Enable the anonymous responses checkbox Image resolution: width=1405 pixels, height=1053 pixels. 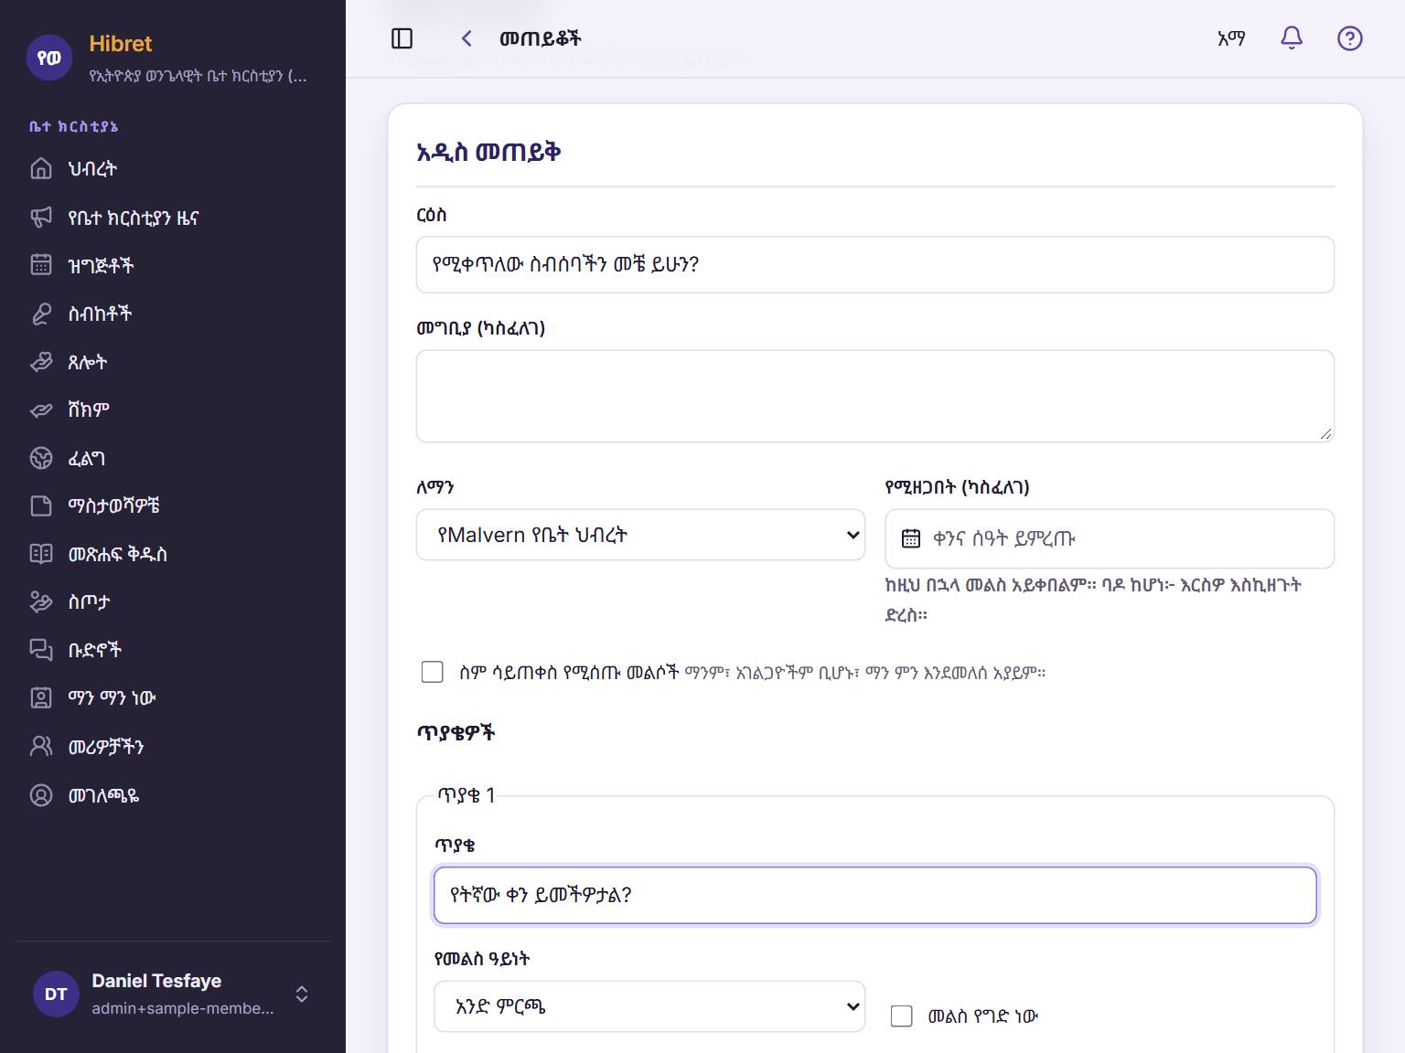432,672
